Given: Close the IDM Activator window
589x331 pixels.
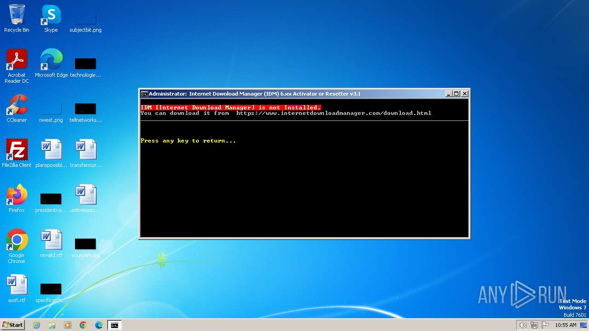Looking at the screenshot, I should pyautogui.click(x=465, y=94).
